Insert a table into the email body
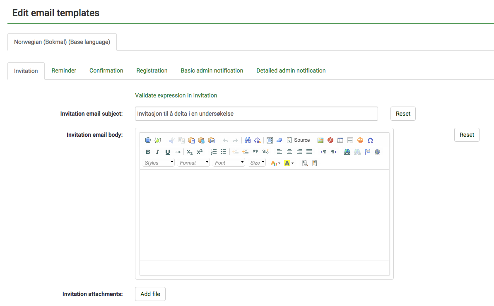 tap(340, 140)
